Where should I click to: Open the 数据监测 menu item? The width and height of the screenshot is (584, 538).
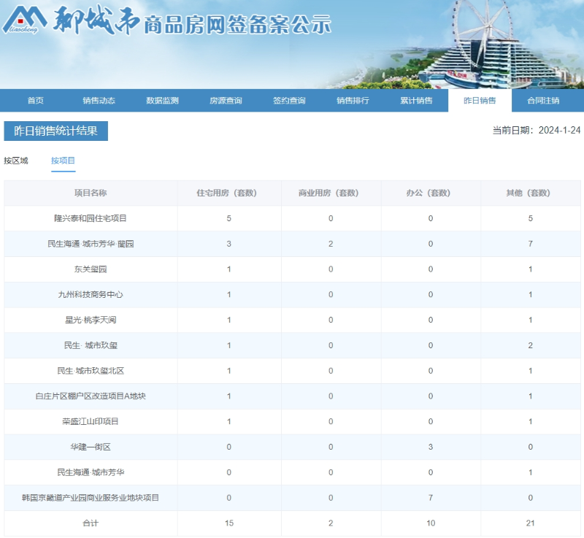pyautogui.click(x=162, y=101)
